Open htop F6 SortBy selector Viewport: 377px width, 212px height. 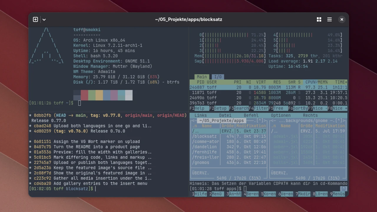(298, 108)
